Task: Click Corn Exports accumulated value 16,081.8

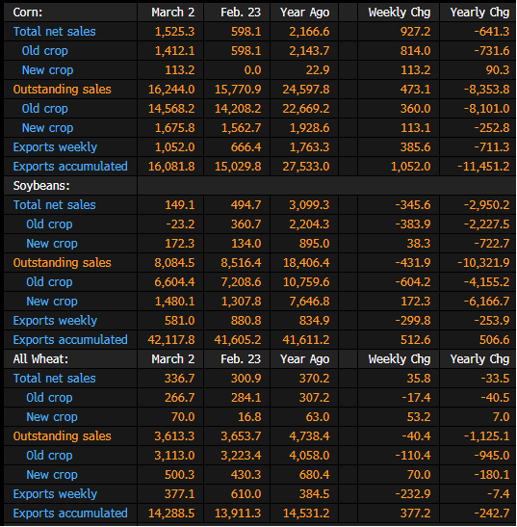Action: coord(171,167)
